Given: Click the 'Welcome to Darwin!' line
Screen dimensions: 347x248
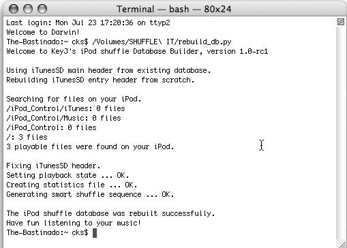Looking at the screenshot, I should click(43, 32).
